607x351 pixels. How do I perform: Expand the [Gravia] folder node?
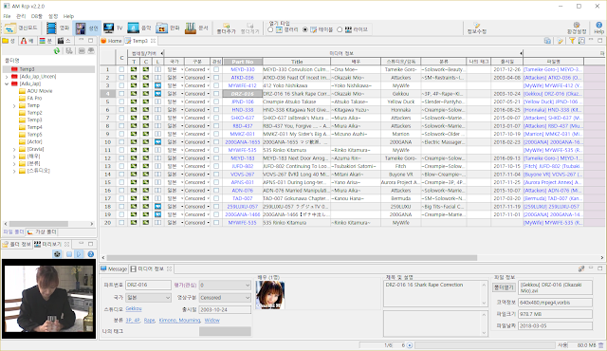pyautogui.click(x=14, y=149)
